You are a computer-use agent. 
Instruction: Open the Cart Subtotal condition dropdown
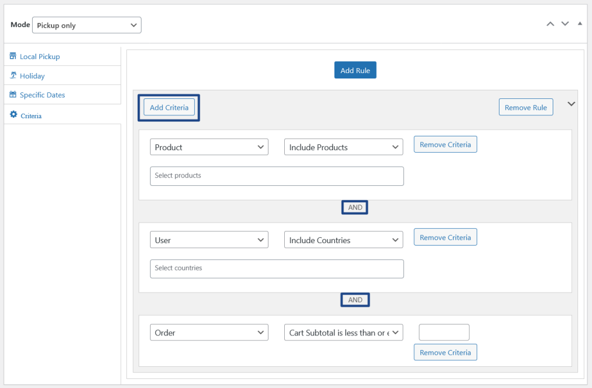[343, 332]
